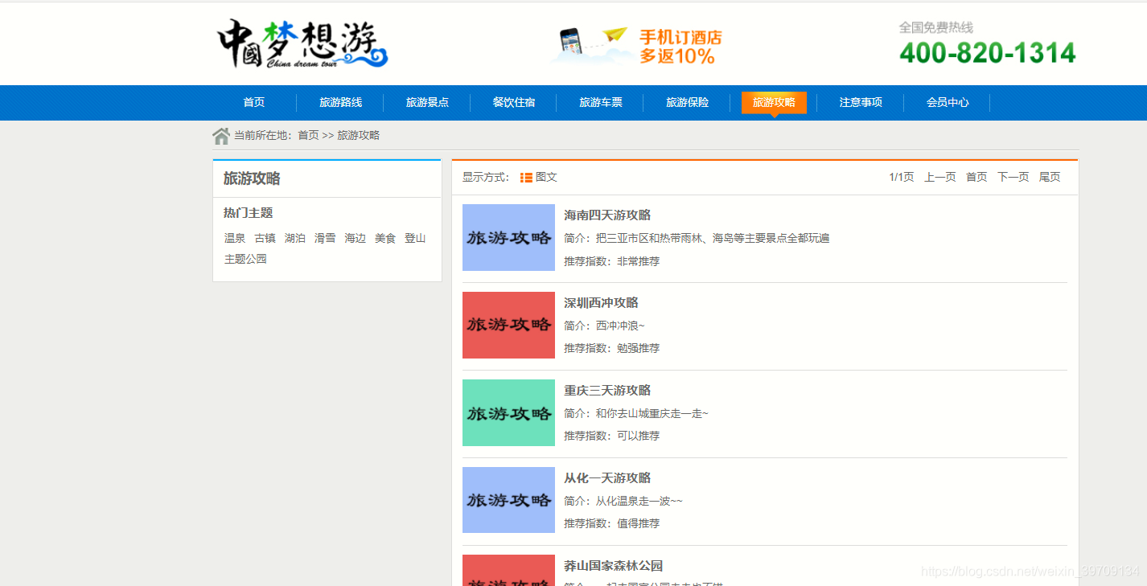Click the 400-820-1314 hotline number
Image resolution: width=1147 pixels, height=586 pixels.
coord(987,53)
